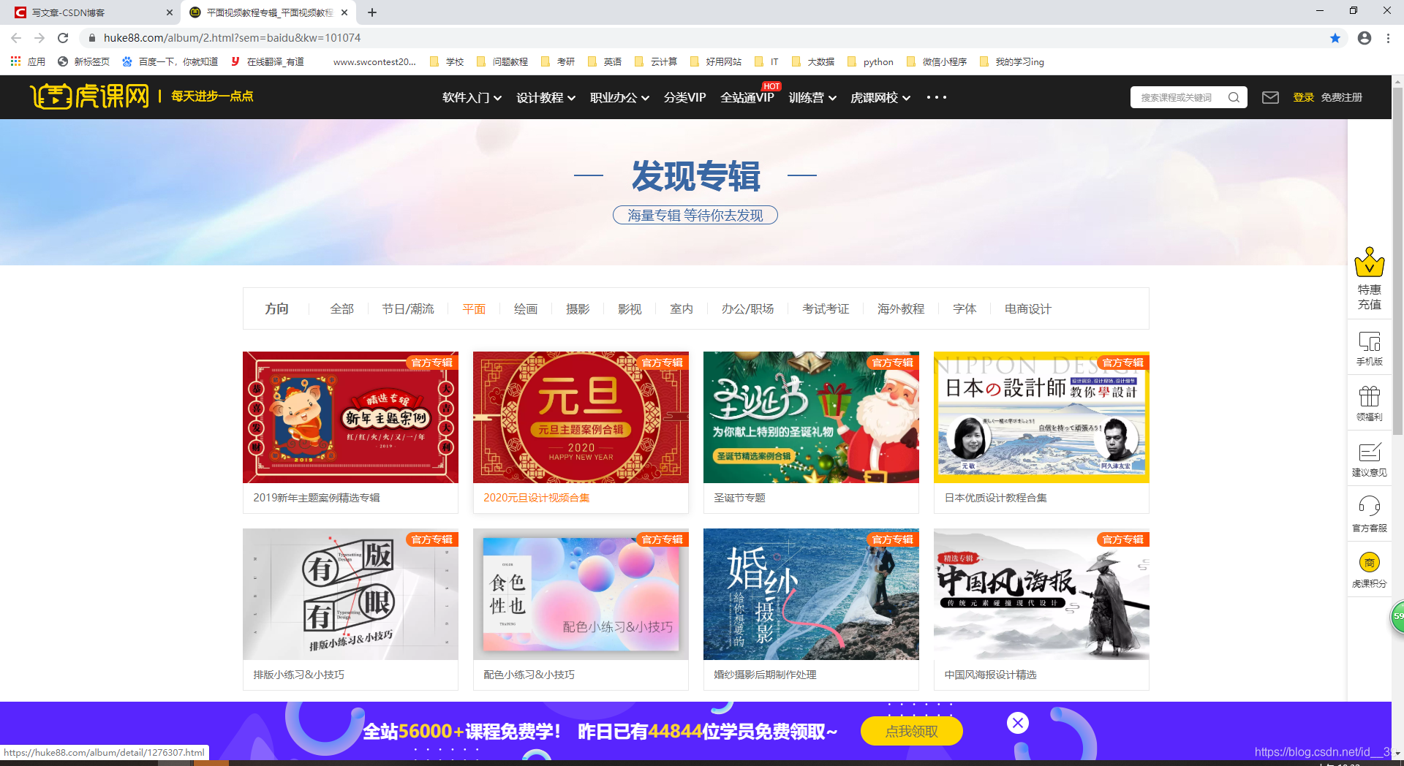The image size is (1404, 766).
Task: Open the search magnifier icon
Action: pos(1234,96)
